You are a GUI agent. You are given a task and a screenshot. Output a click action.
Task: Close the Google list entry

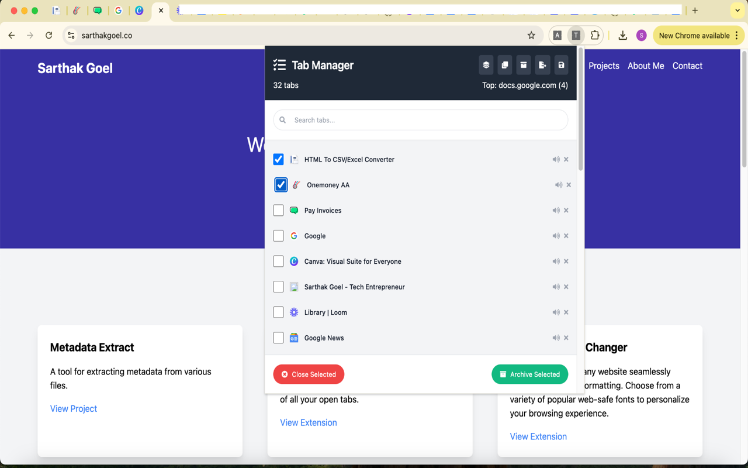click(x=566, y=236)
